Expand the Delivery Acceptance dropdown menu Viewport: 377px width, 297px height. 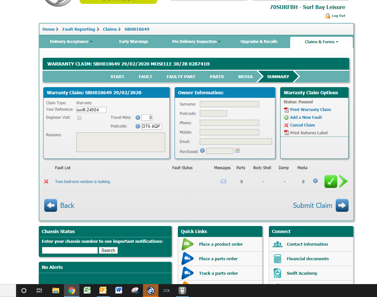click(x=71, y=42)
